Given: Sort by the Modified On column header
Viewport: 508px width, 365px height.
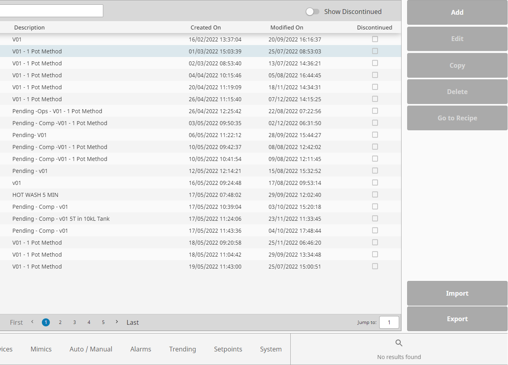Looking at the screenshot, I should [x=287, y=27].
